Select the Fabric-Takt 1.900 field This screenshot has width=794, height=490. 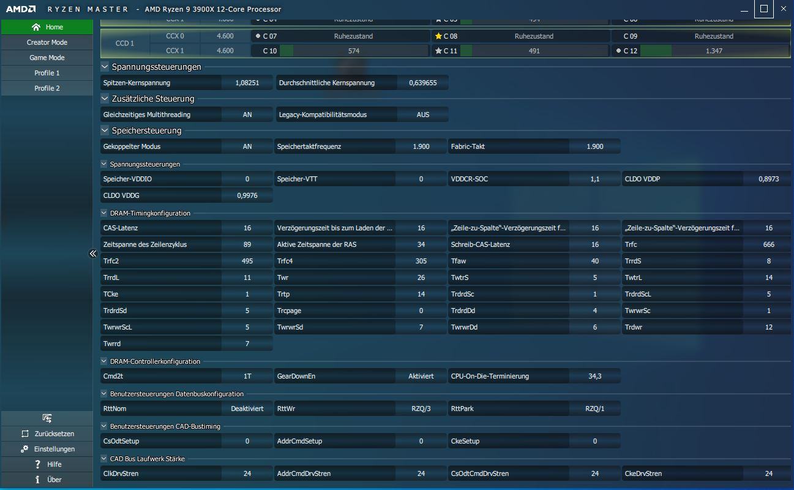595,146
